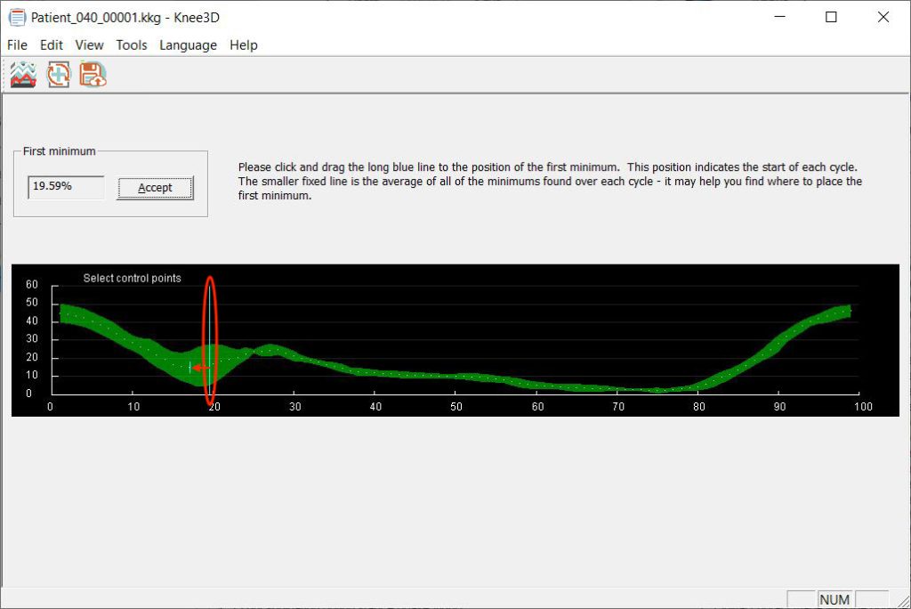The width and height of the screenshot is (911, 609).
Task: Click the First minimum 19.59% field
Action: 66,187
